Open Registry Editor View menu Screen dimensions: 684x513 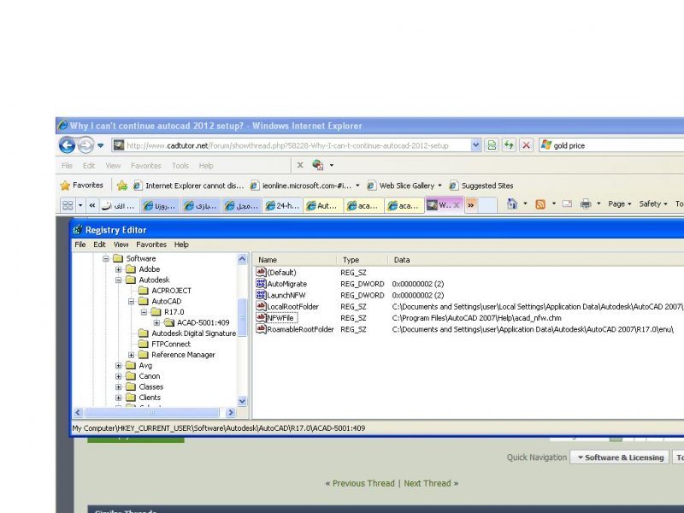coord(121,245)
